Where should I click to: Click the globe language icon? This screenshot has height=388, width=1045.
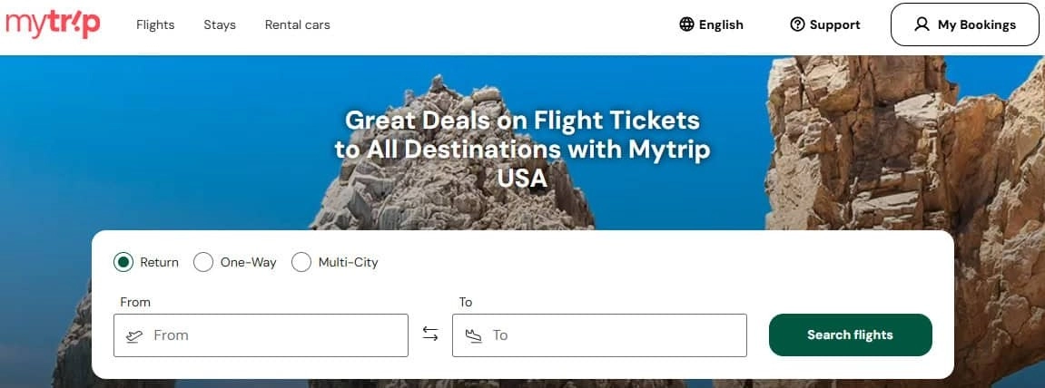click(x=686, y=24)
